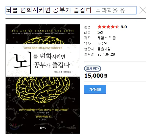This screenshot has height=138, width=150.
Task: Click the half-filled fifth star icon
Action: [117, 27]
